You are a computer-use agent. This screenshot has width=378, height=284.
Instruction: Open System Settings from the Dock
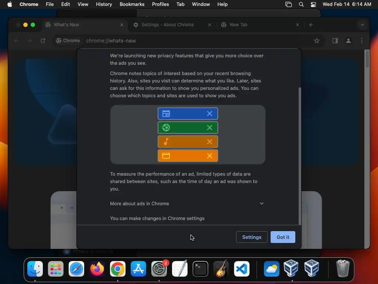(159, 269)
